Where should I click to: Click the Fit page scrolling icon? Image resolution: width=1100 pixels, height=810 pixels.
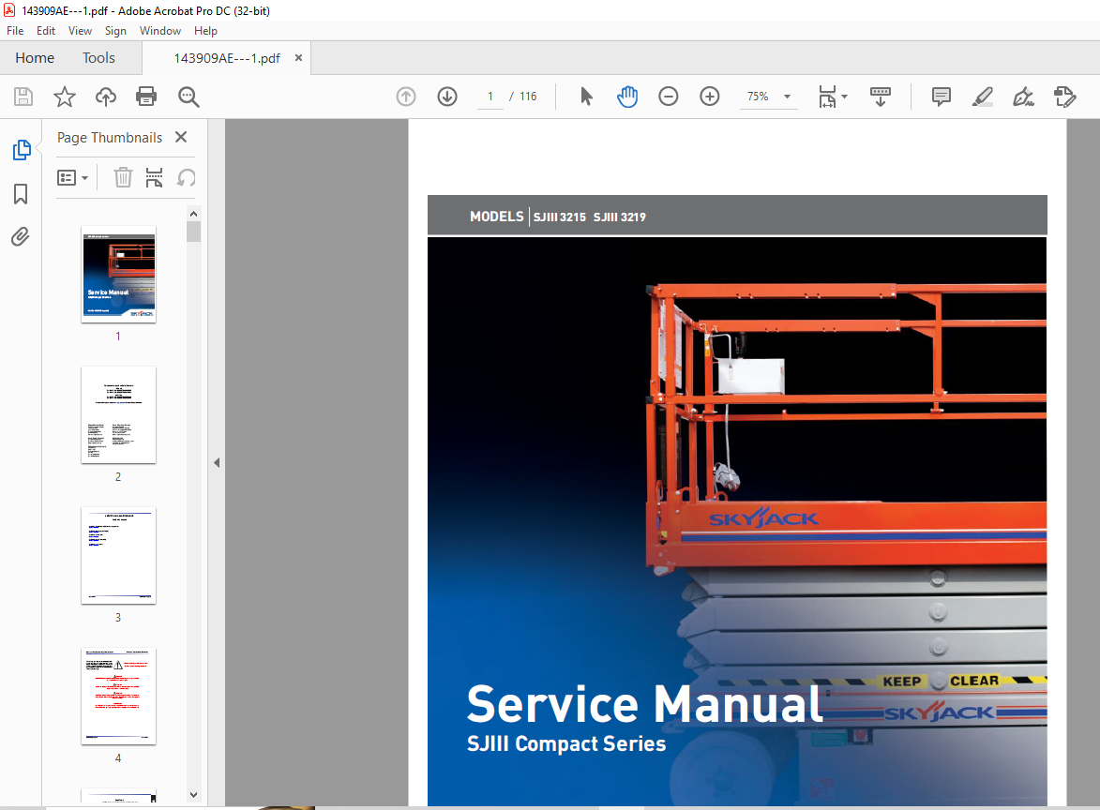tap(828, 96)
